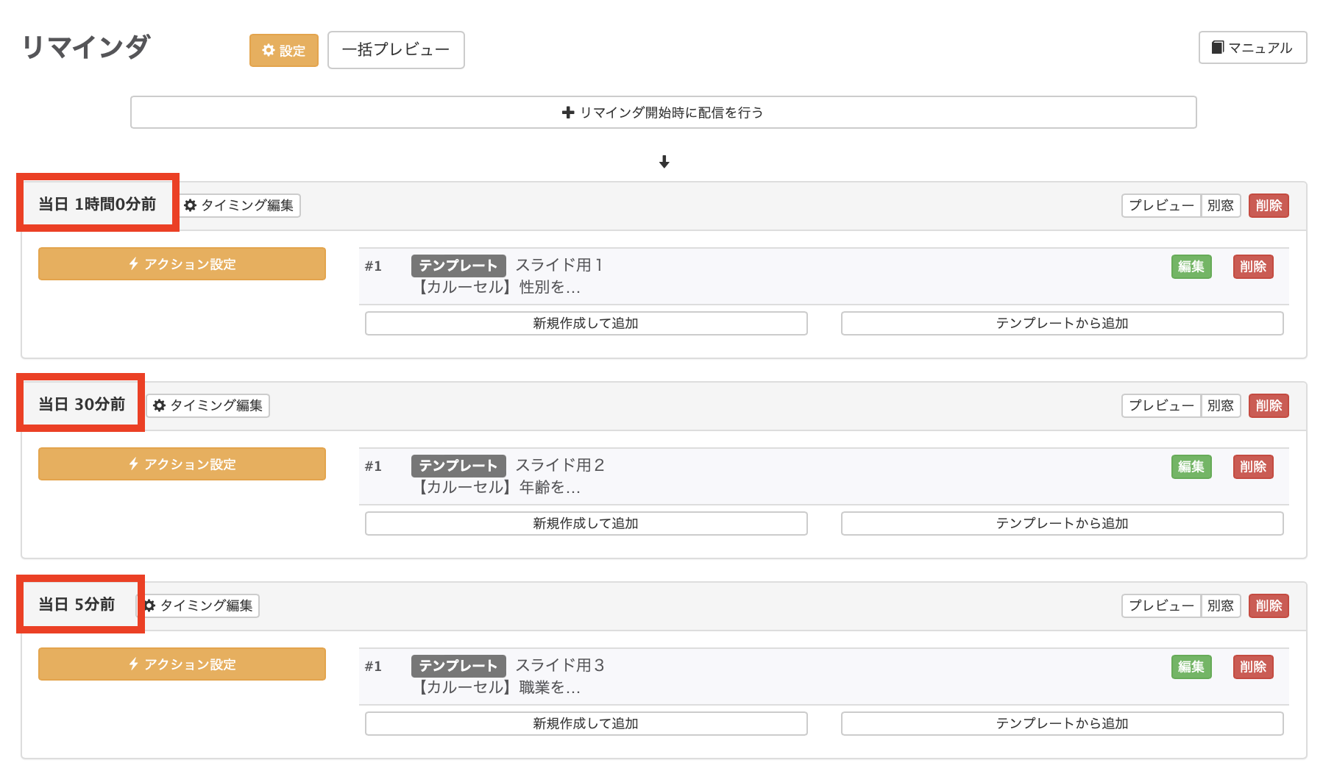Open タイミング編集 for 当日 1時間0分前
Viewport: 1323px width, 774px height.
pos(240,206)
